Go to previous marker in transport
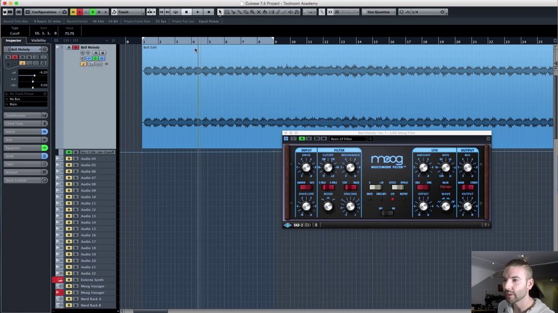This screenshot has height=313, width=558. pos(162,12)
